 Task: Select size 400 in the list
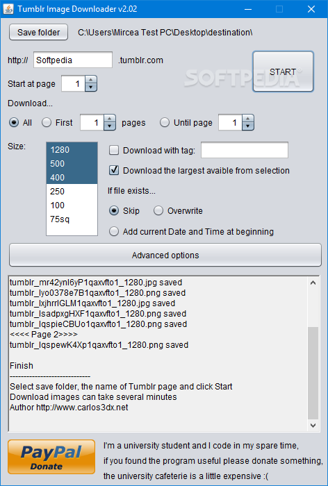[x=72, y=177]
